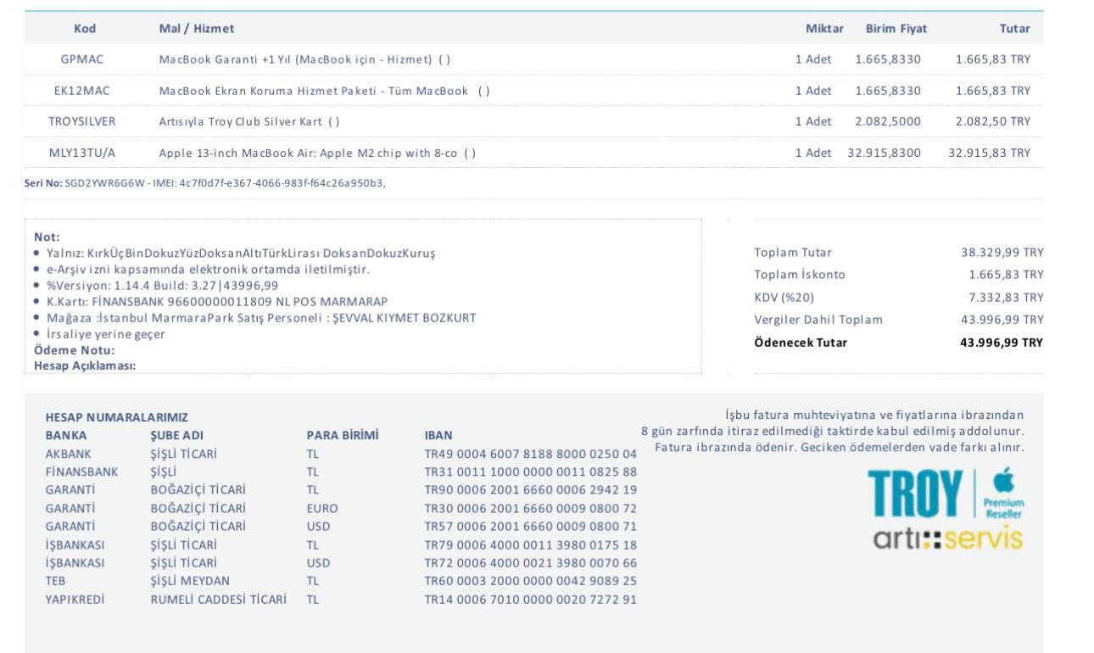Select the İrsaliye yerine geçer note
Viewport: 1094px width, 653px height.
click(106, 333)
